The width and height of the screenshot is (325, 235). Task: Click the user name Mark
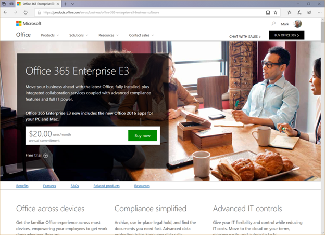285,24
